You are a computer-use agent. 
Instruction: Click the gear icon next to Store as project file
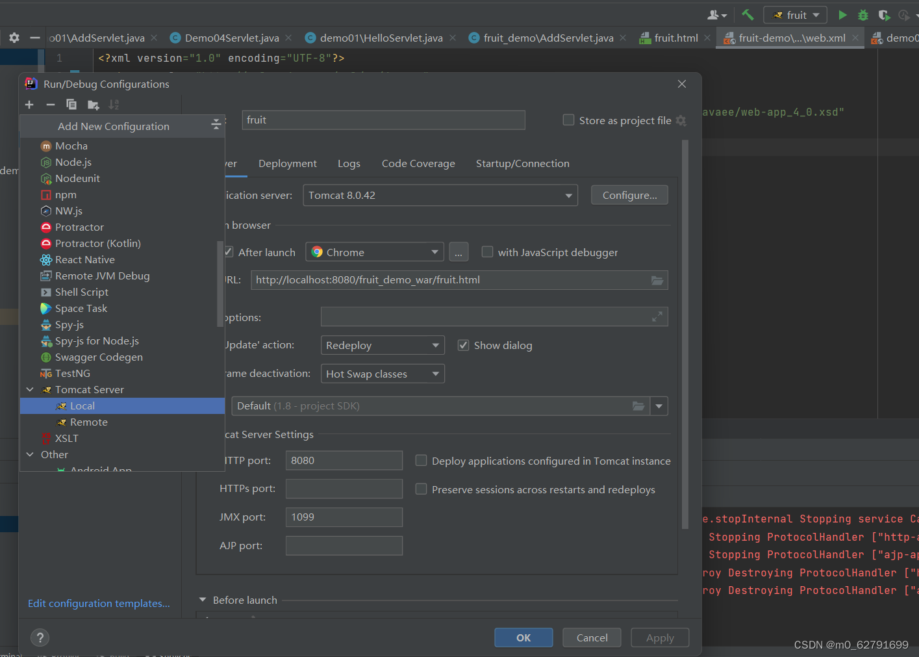[681, 120]
